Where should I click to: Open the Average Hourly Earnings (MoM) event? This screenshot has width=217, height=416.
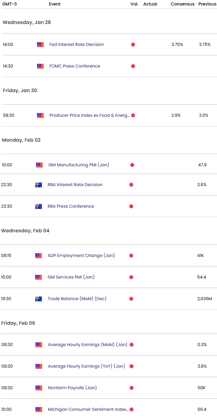pyautogui.click(x=87, y=345)
